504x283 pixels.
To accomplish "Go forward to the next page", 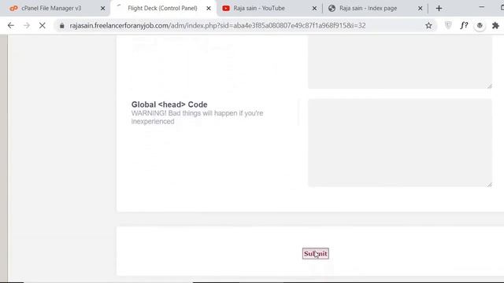I will [x=27, y=25].
